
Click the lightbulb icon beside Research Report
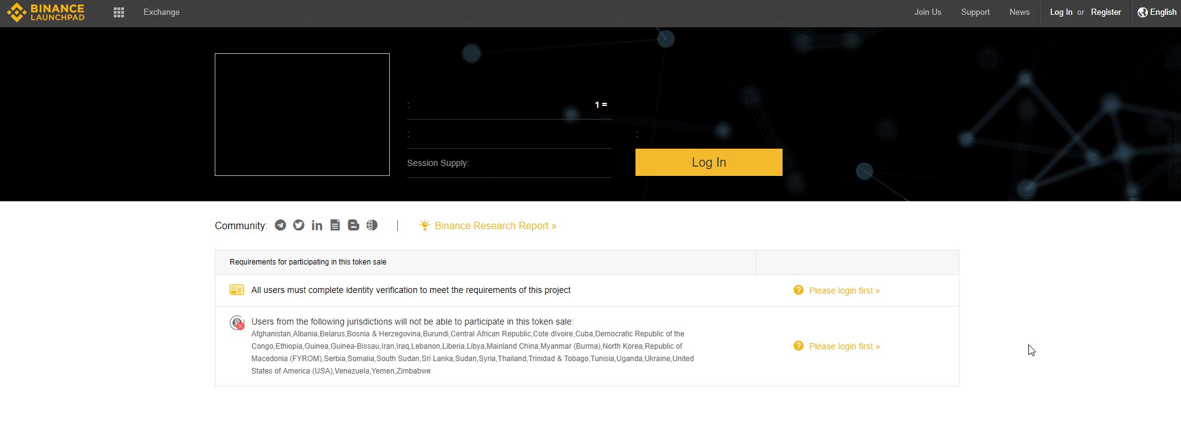tap(424, 225)
